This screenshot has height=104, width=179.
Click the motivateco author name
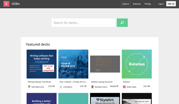pos(68,87)
